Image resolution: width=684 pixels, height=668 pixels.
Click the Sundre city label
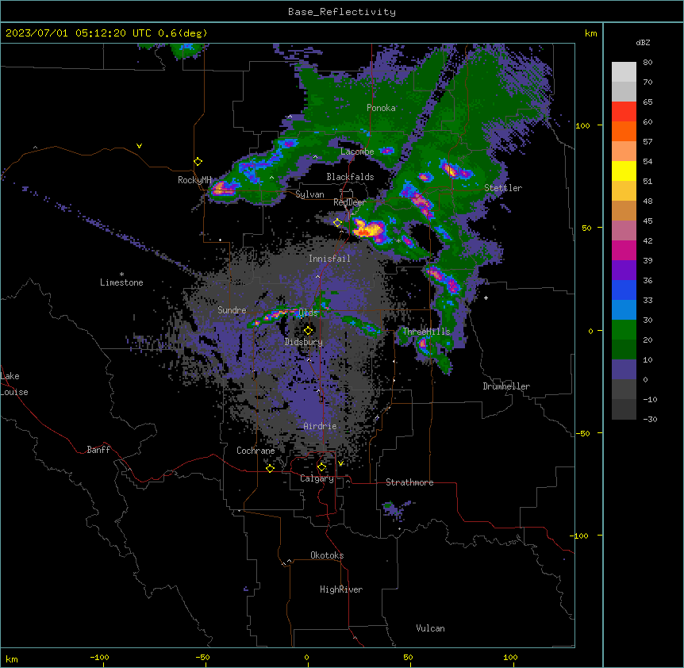coord(232,310)
